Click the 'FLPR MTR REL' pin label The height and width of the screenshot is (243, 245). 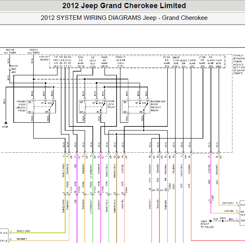point(219,63)
